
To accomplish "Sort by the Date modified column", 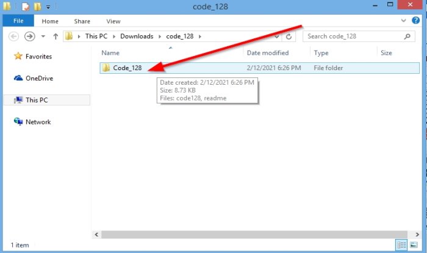I will point(268,53).
